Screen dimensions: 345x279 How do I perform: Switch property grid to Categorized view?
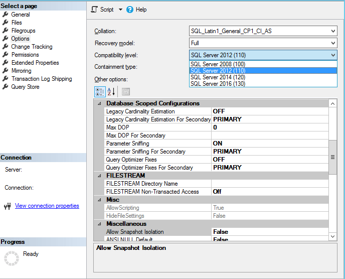[x=100, y=92]
